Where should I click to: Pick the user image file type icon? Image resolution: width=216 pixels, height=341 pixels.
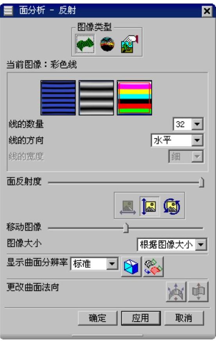coord(130,44)
